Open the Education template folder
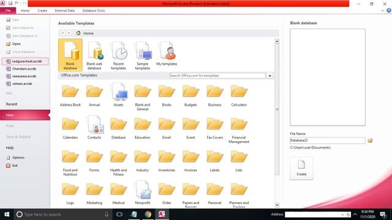The width and height of the screenshot is (392, 220). (143, 128)
